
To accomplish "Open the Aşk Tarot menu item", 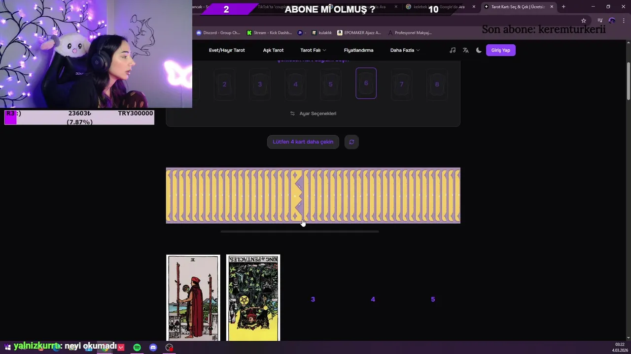I will click(273, 50).
